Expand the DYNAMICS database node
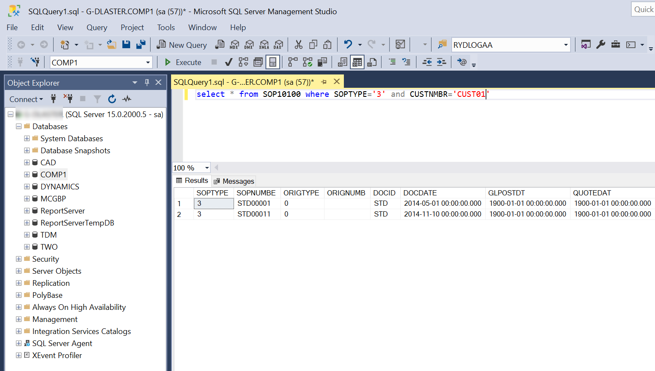Viewport: 655px width, 371px height. click(x=27, y=187)
